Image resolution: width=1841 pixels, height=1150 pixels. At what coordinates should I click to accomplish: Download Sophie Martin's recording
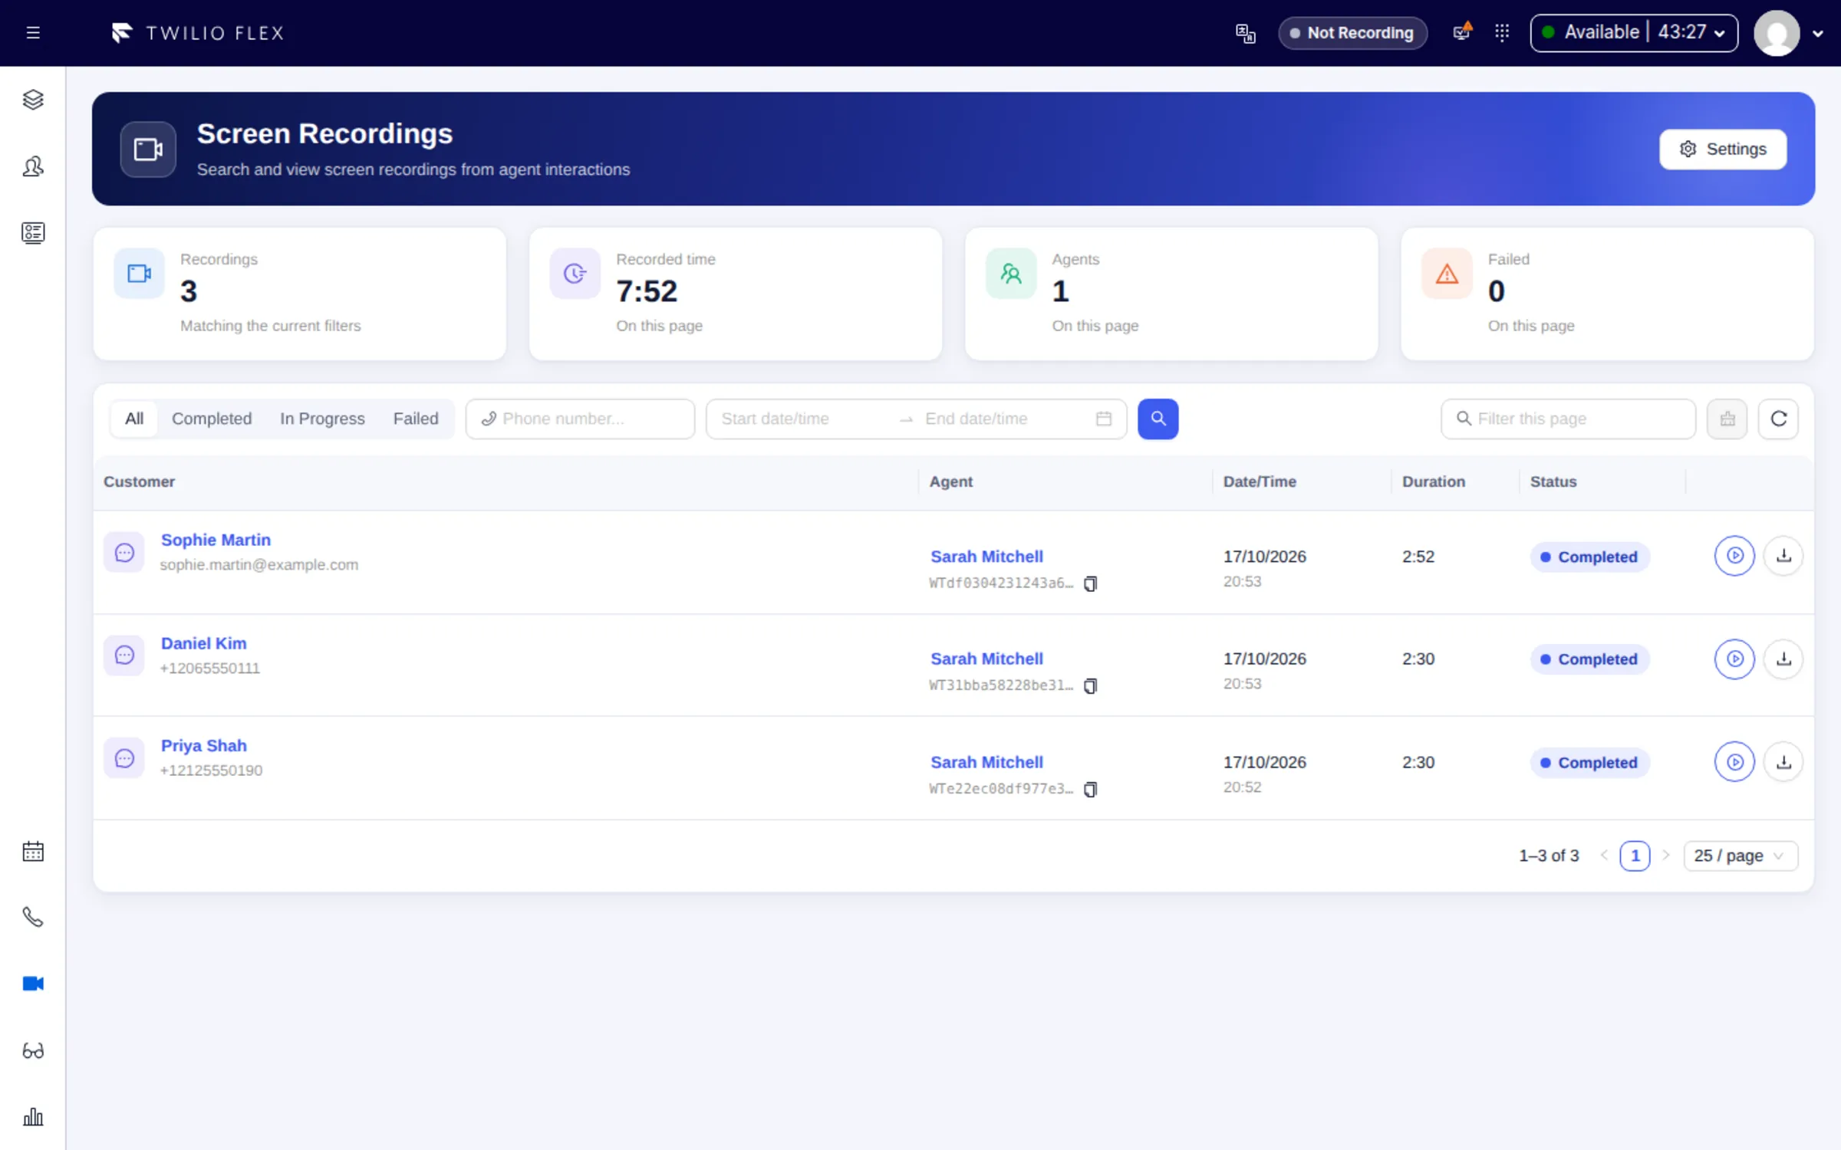point(1783,556)
